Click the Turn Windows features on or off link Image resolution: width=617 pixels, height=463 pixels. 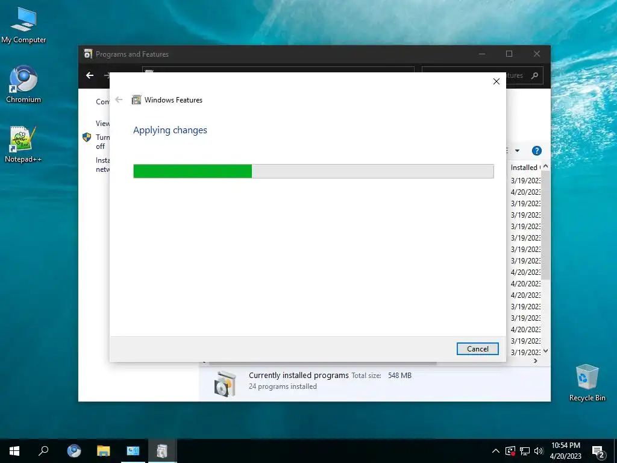point(102,142)
